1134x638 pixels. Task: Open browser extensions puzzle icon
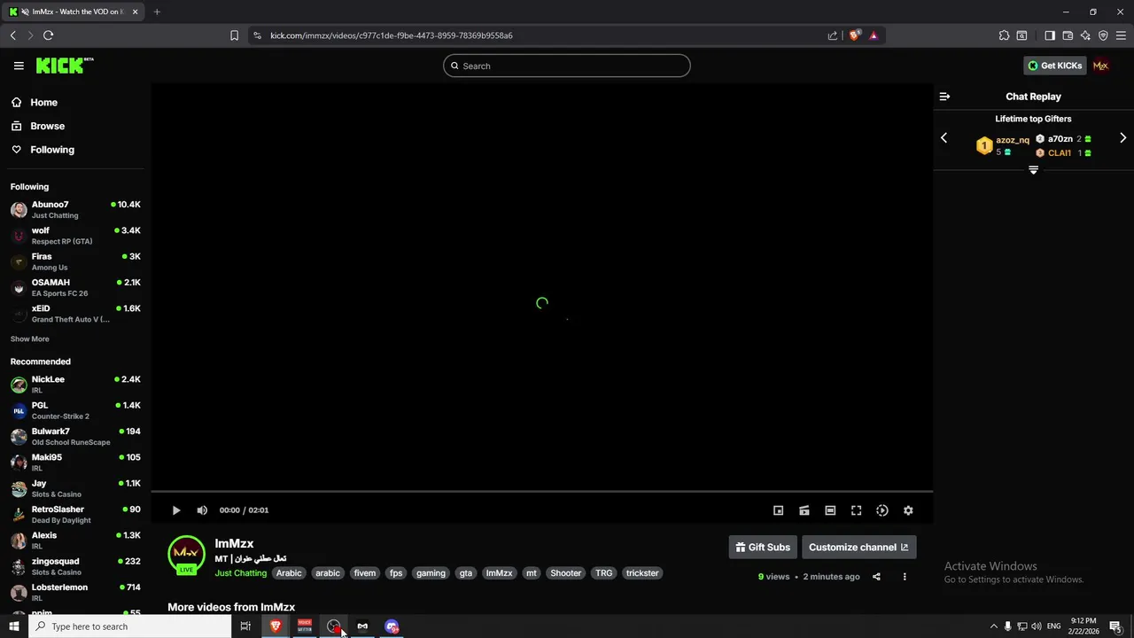coord(1004,35)
